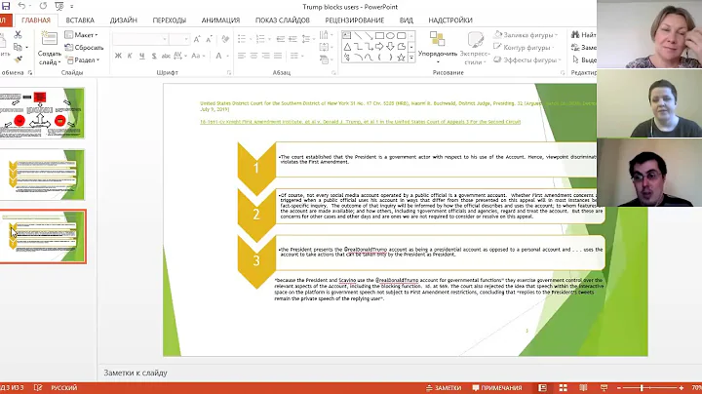The image size is (702, 394).
Task: Open the АНИМАЦИЯ tab
Action: click(x=220, y=20)
